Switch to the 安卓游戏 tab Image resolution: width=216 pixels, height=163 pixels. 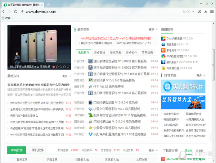99,52
